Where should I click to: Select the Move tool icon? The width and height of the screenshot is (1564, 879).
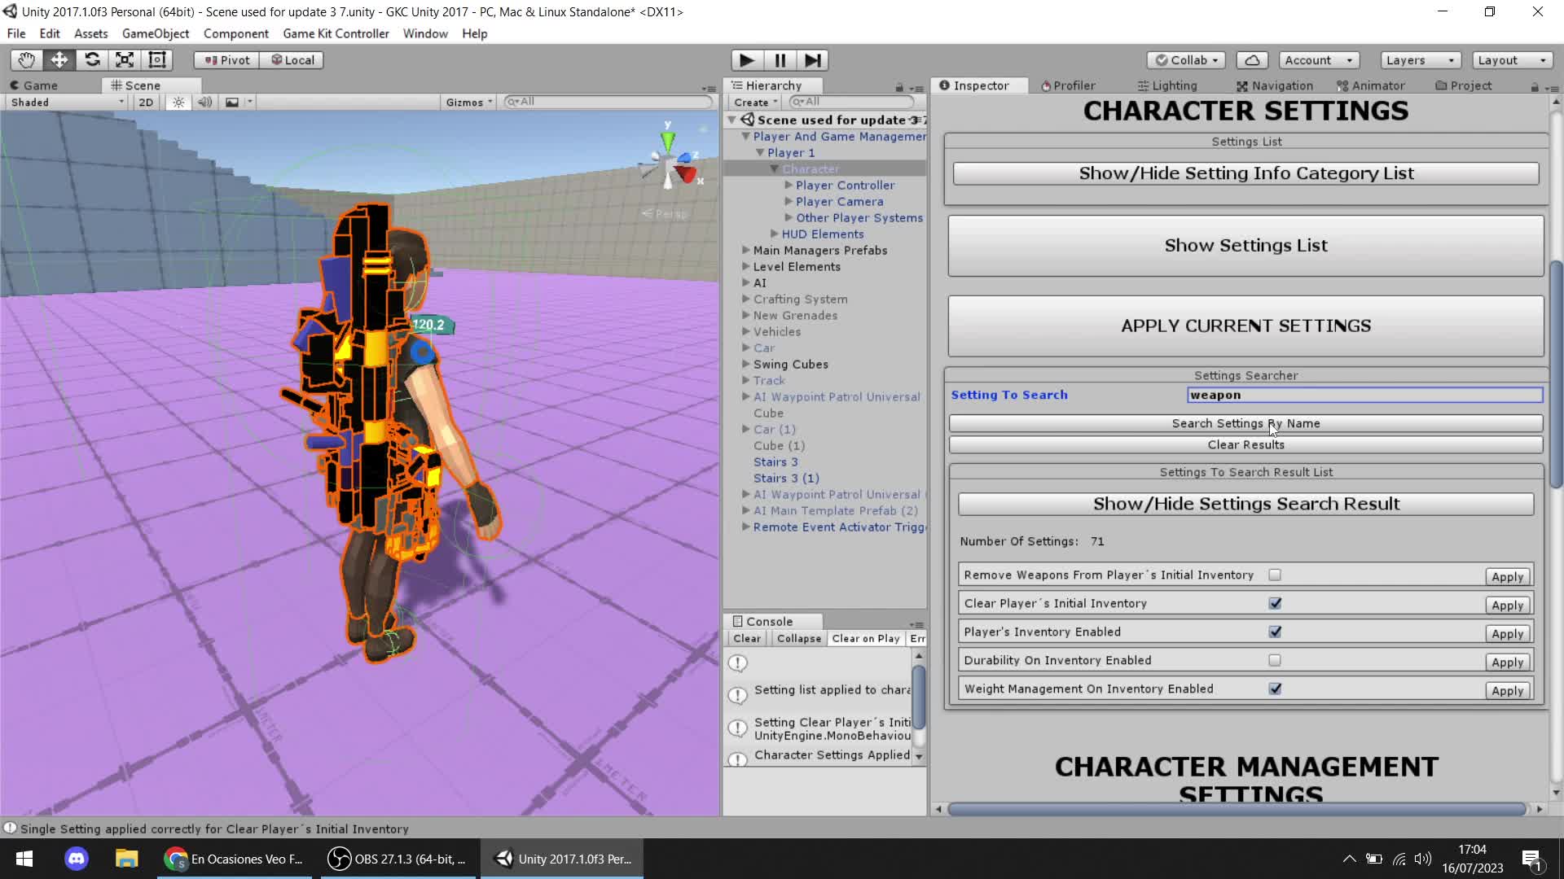click(x=59, y=60)
